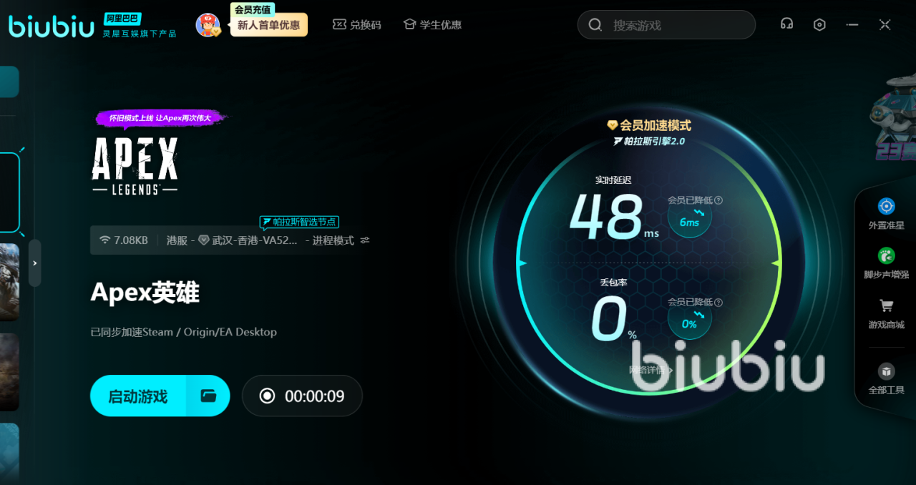
Task: Click the 新人首单优惠 membership recharge banner
Action: (268, 25)
